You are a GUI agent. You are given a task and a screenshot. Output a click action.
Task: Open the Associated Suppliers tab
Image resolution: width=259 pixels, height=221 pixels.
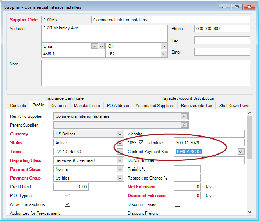point(155,106)
